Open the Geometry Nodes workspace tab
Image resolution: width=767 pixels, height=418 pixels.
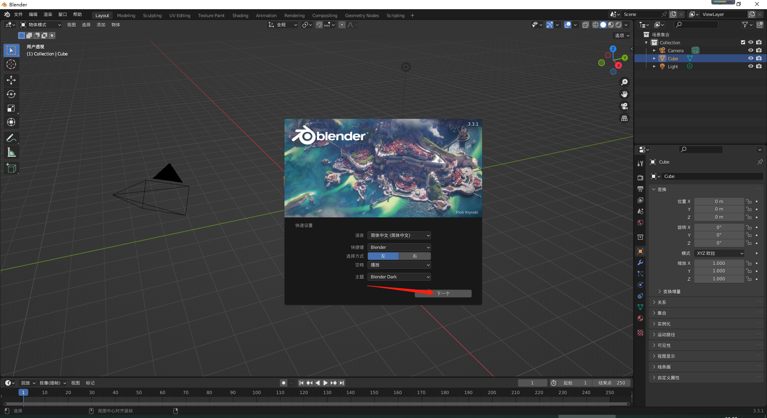pyautogui.click(x=362, y=16)
